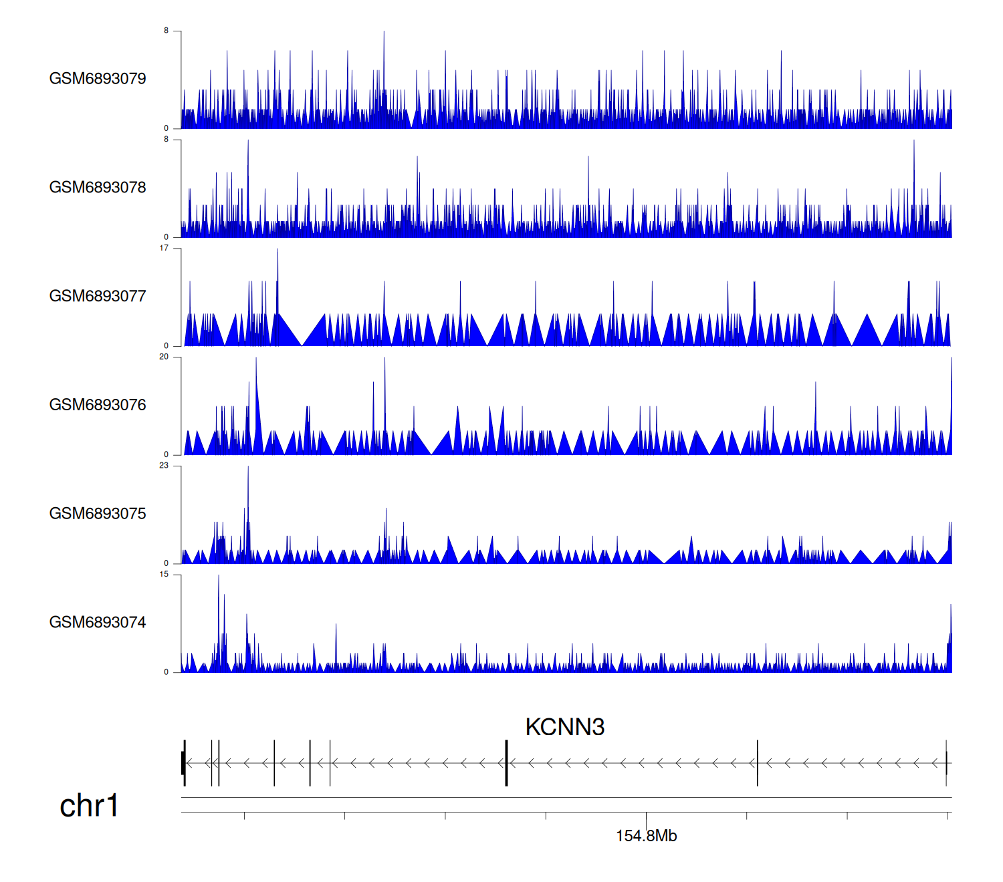This screenshot has height=882, width=1003.
Task: Click the GSM6893077 track name
Action: coord(98,296)
